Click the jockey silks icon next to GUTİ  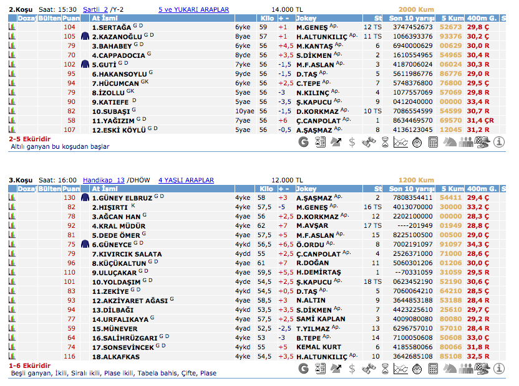(85, 64)
